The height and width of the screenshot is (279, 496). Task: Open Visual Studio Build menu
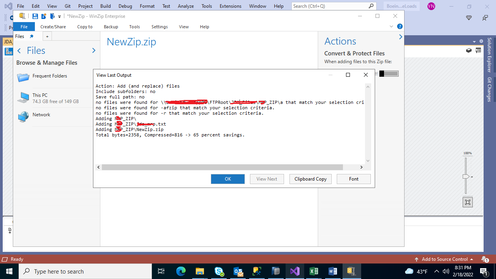(x=105, y=6)
